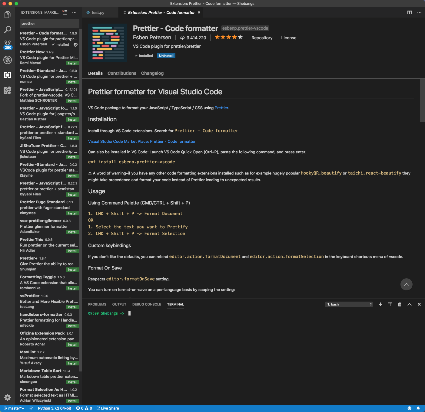Click the trash icon to kill terminal
Image resolution: width=425 pixels, height=412 pixels.
(400, 304)
